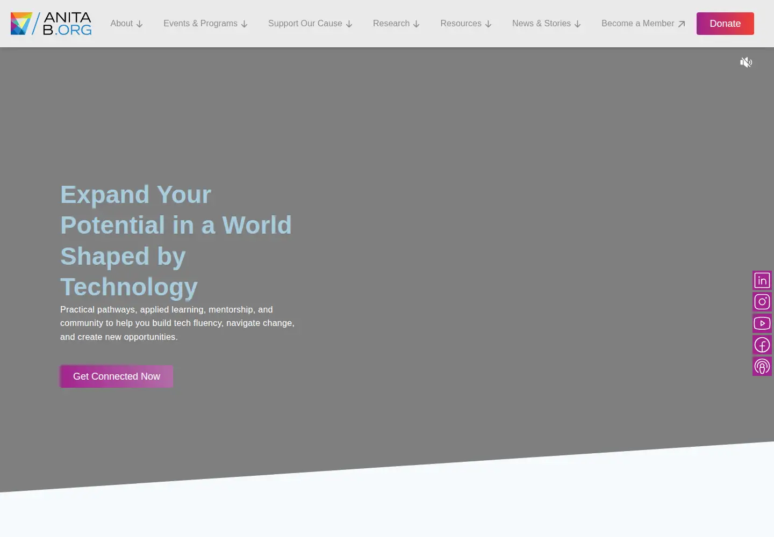This screenshot has width=774, height=537.
Task: Expand the Support Our Cause menu
Action: click(311, 24)
